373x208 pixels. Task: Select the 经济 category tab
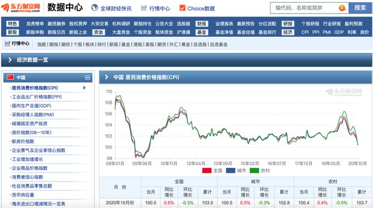click(x=288, y=32)
